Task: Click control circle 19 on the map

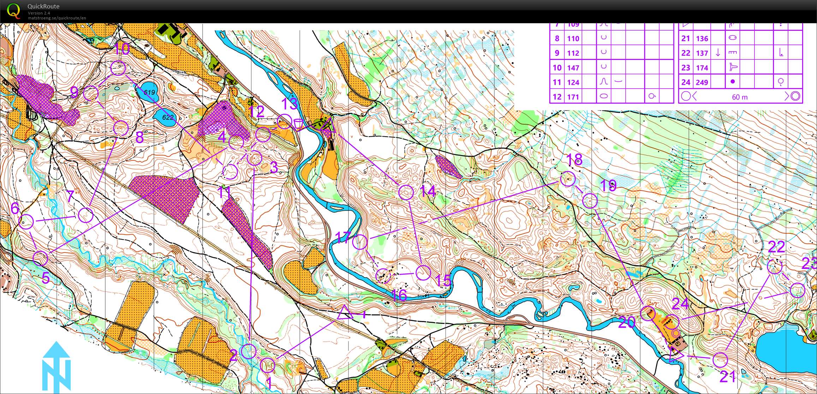Action: [590, 201]
